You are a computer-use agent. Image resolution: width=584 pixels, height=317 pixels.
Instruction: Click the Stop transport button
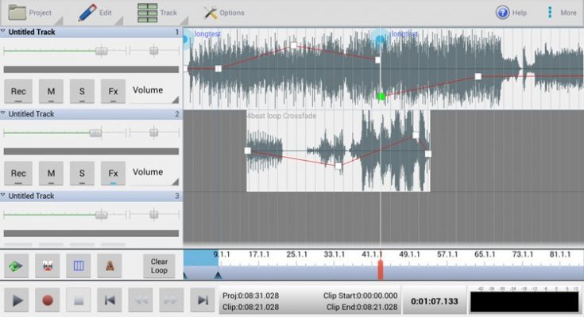pyautogui.click(x=79, y=300)
